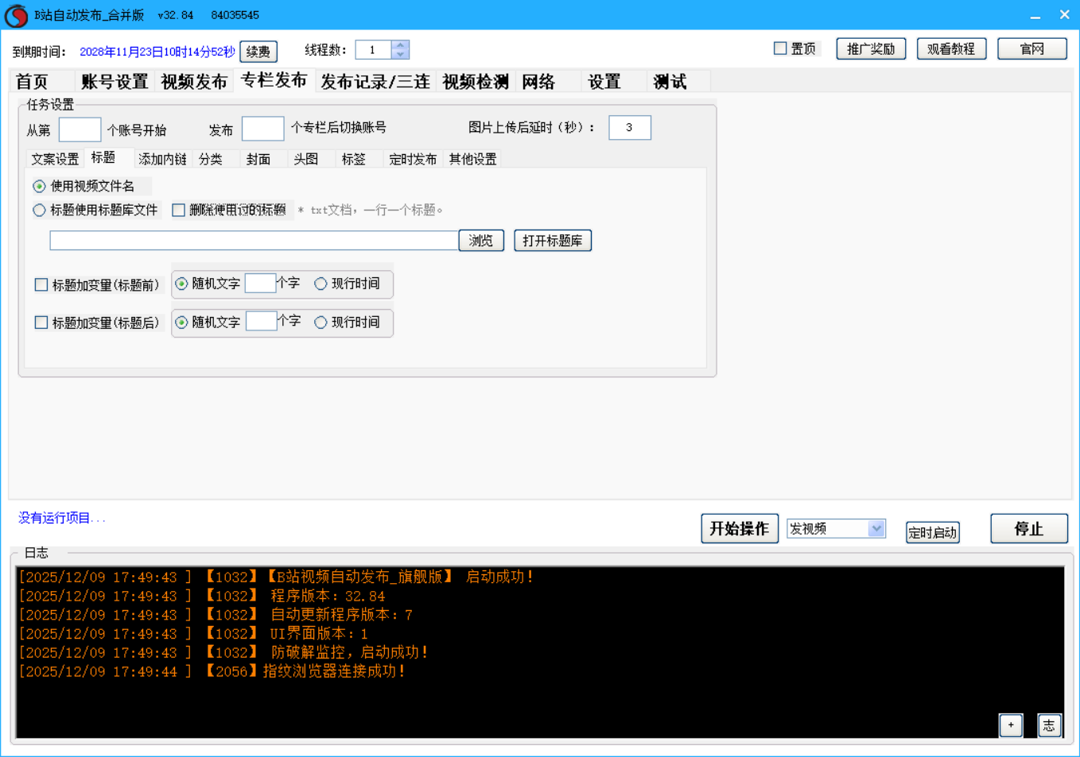
Task: Click the 续费 renew button
Action: pyautogui.click(x=258, y=52)
